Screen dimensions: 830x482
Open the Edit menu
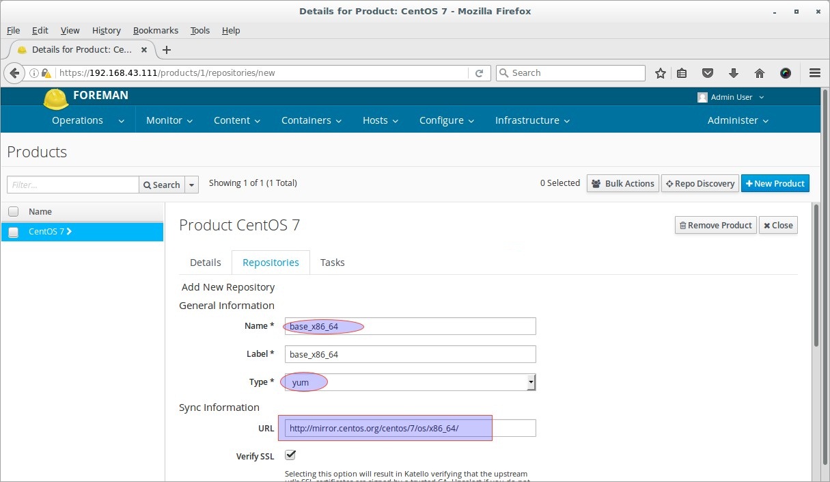[40, 30]
